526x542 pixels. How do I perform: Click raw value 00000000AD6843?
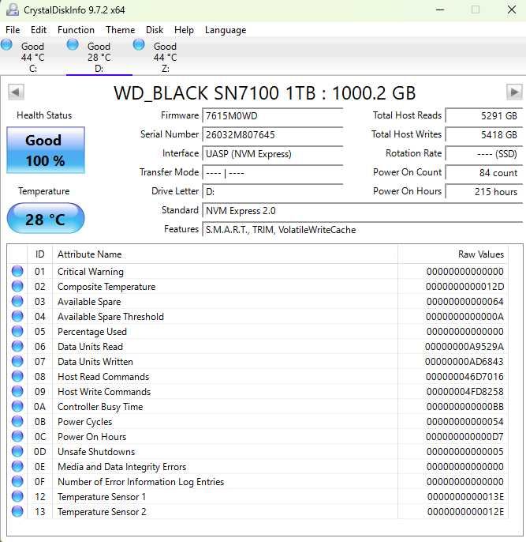[x=464, y=362]
